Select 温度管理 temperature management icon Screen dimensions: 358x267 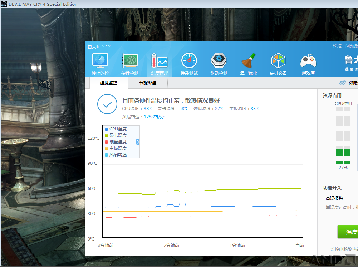pyautogui.click(x=160, y=61)
